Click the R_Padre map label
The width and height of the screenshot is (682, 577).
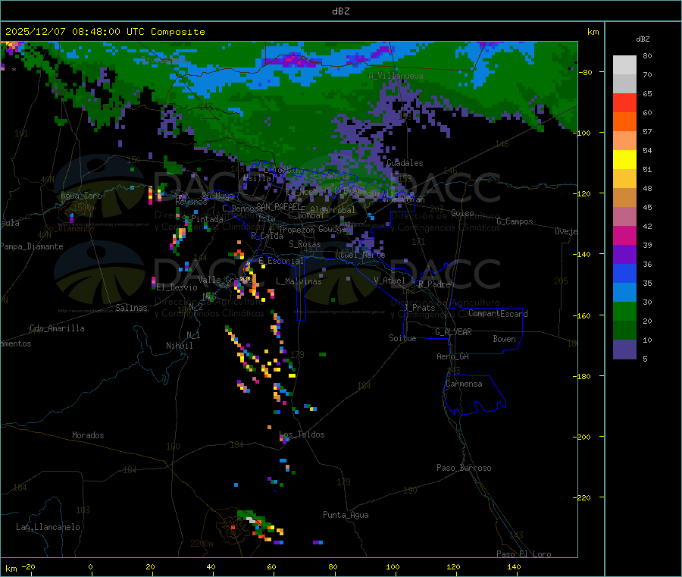[x=434, y=284]
